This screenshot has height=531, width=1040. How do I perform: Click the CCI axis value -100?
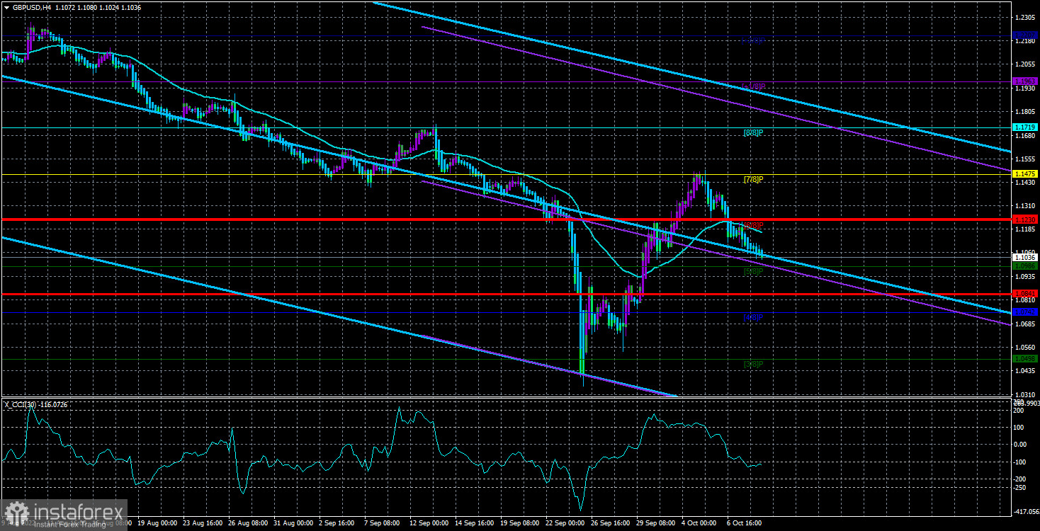tap(1022, 462)
